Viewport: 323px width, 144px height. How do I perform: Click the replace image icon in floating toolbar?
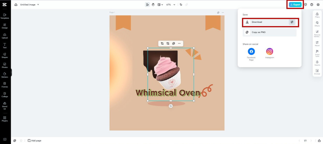tap(168, 44)
